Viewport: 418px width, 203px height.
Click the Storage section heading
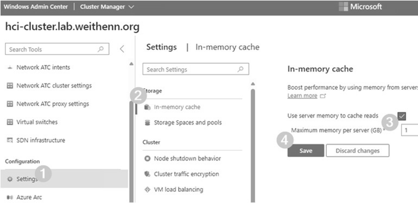click(x=152, y=91)
